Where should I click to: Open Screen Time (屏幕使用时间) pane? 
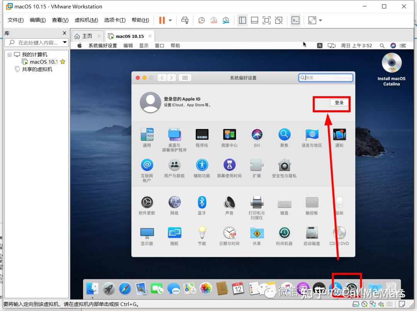pos(229,168)
